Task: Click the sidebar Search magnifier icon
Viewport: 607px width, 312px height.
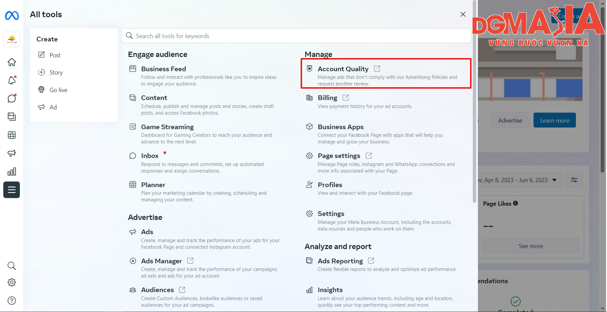Action: [x=12, y=266]
